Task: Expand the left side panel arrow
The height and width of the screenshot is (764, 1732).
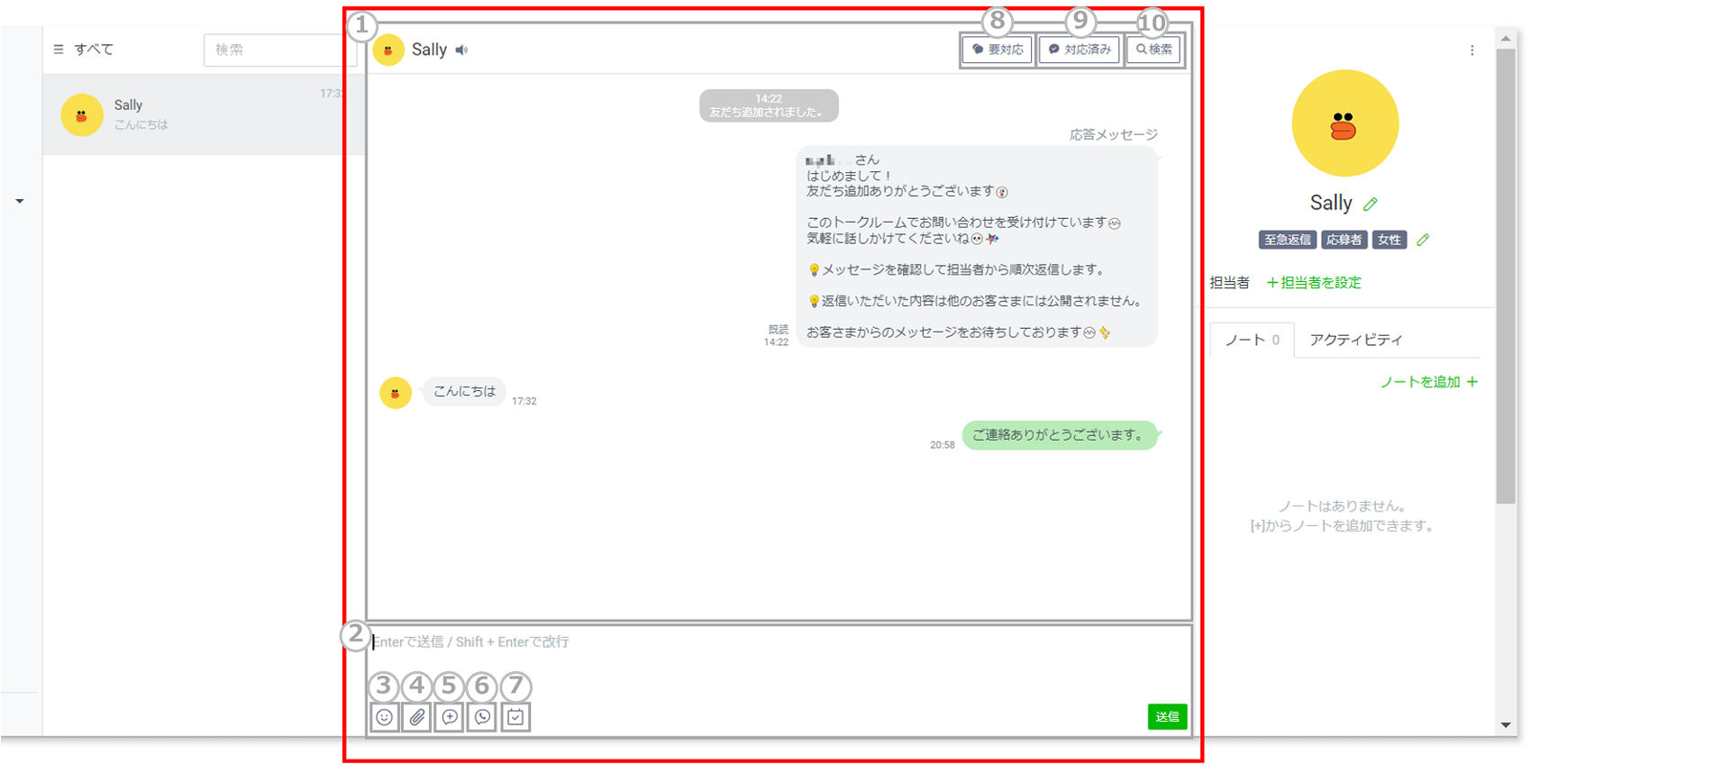Action: 20,201
